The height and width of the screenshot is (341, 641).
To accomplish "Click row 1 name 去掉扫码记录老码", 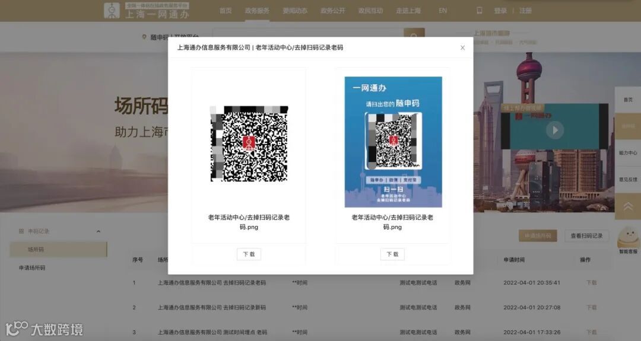I will (x=245, y=283).
